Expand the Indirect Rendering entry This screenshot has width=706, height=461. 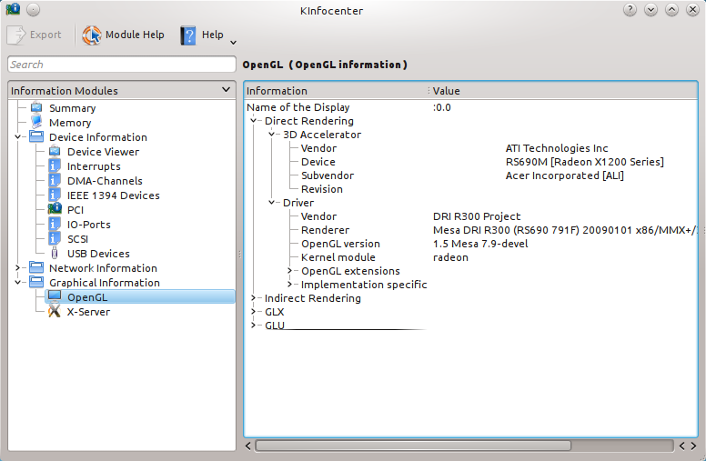coord(254,298)
